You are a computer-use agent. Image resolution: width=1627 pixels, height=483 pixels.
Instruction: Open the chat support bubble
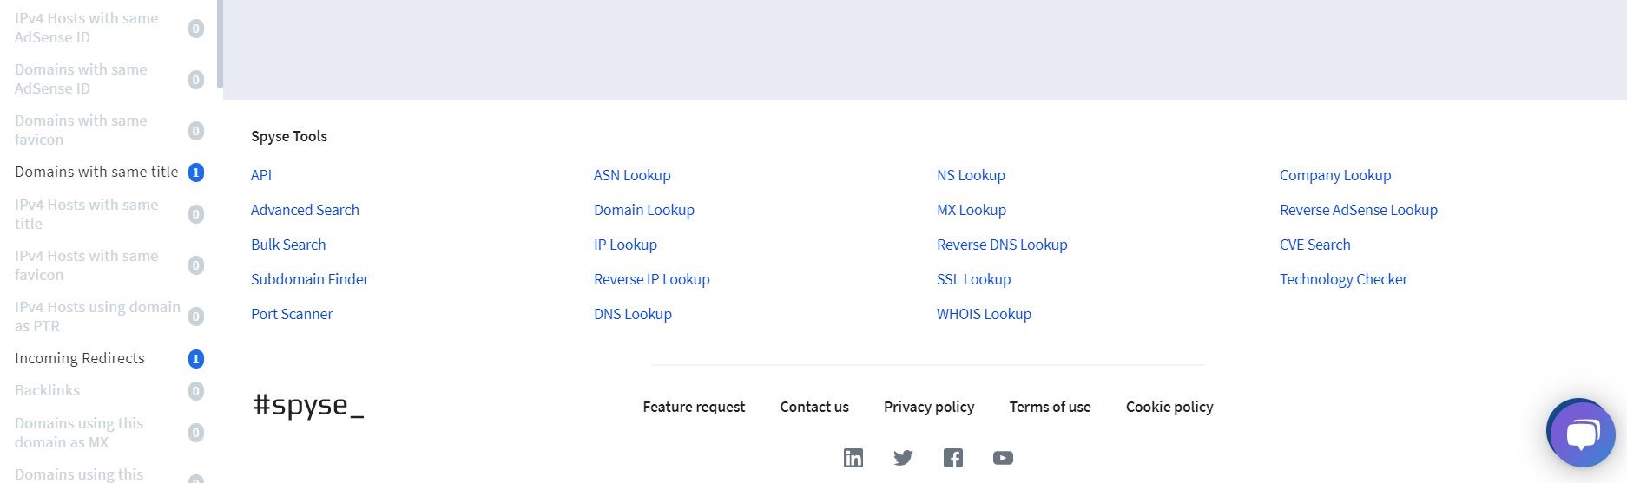(x=1581, y=434)
